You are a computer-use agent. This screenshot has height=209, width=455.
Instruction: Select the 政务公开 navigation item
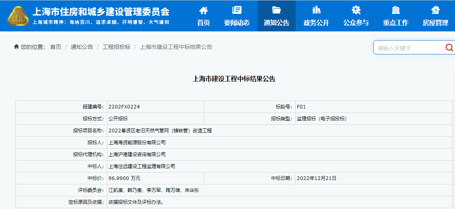316,23
